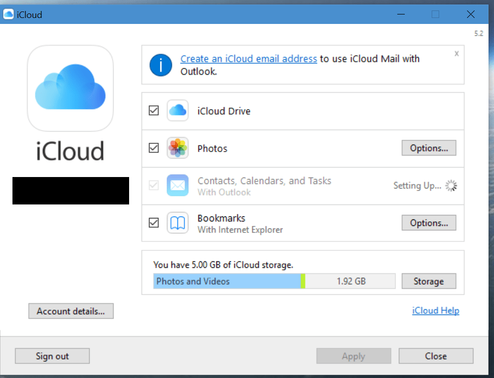
Task: Click the iCloud window title text
Action: coord(29,15)
